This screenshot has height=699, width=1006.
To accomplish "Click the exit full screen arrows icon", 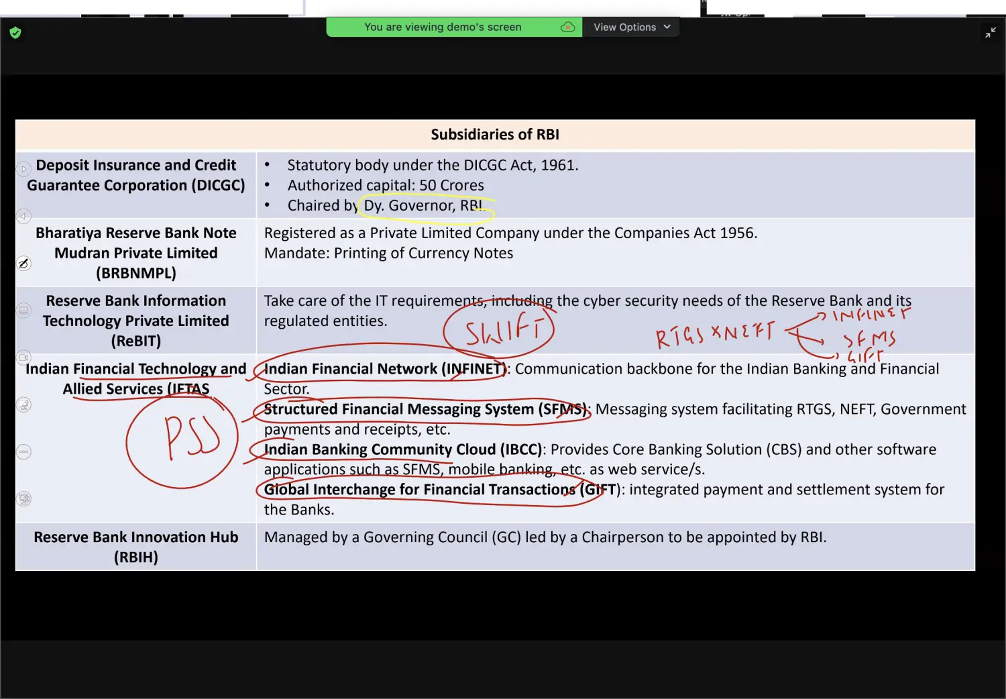I will 991,32.
